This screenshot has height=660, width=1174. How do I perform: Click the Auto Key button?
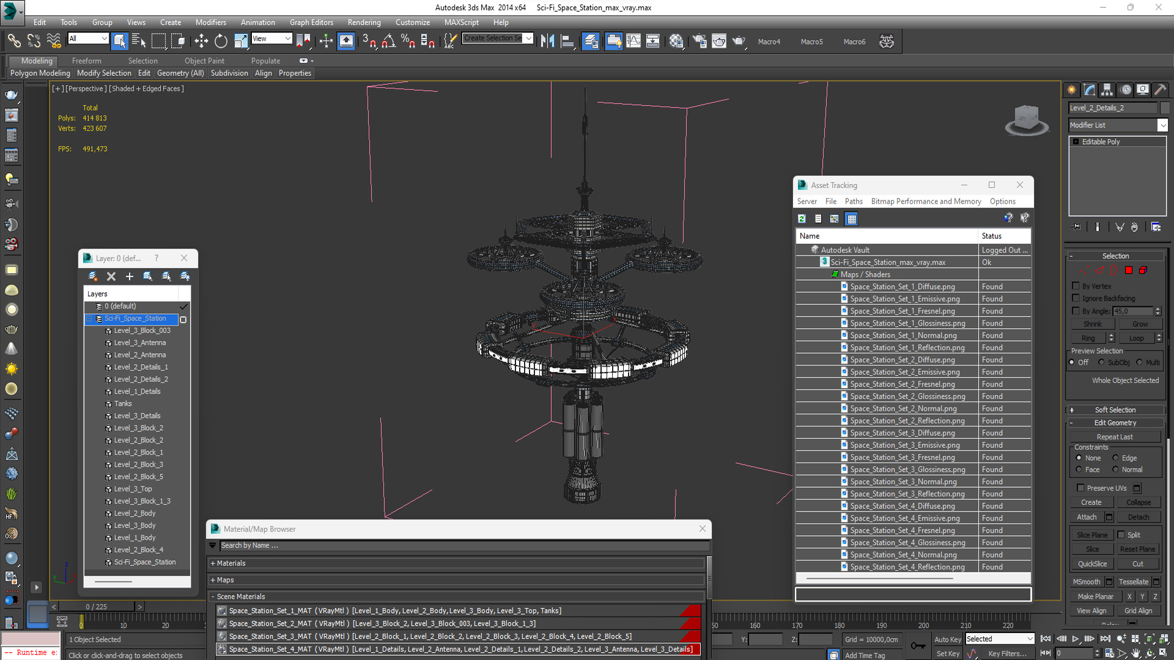(x=948, y=639)
